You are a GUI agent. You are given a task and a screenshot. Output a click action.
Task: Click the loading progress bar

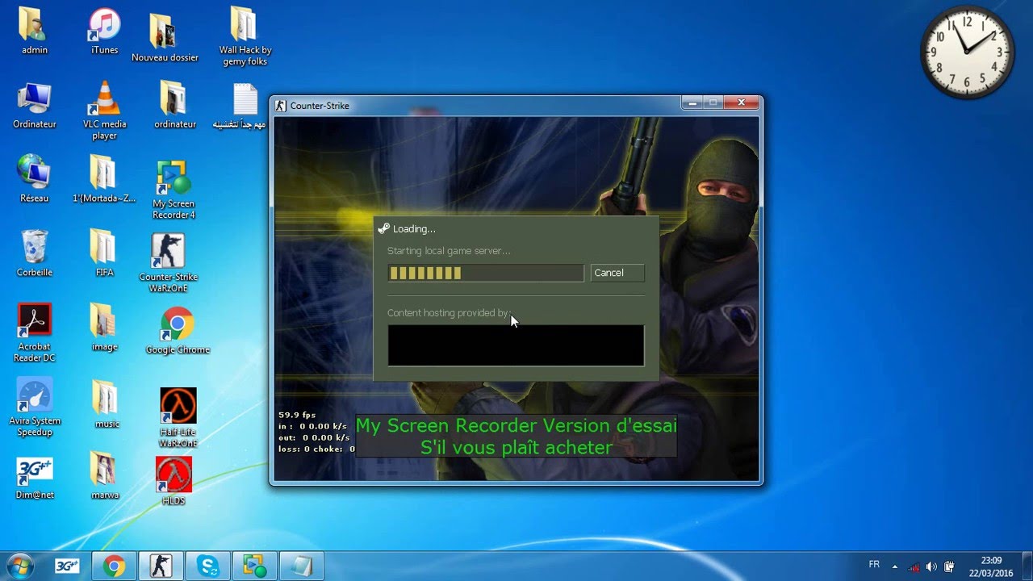tap(485, 273)
